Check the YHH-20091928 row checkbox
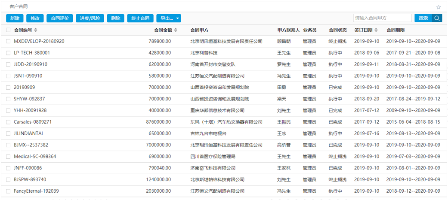Viewport: 448px width, 200px height. (8, 111)
